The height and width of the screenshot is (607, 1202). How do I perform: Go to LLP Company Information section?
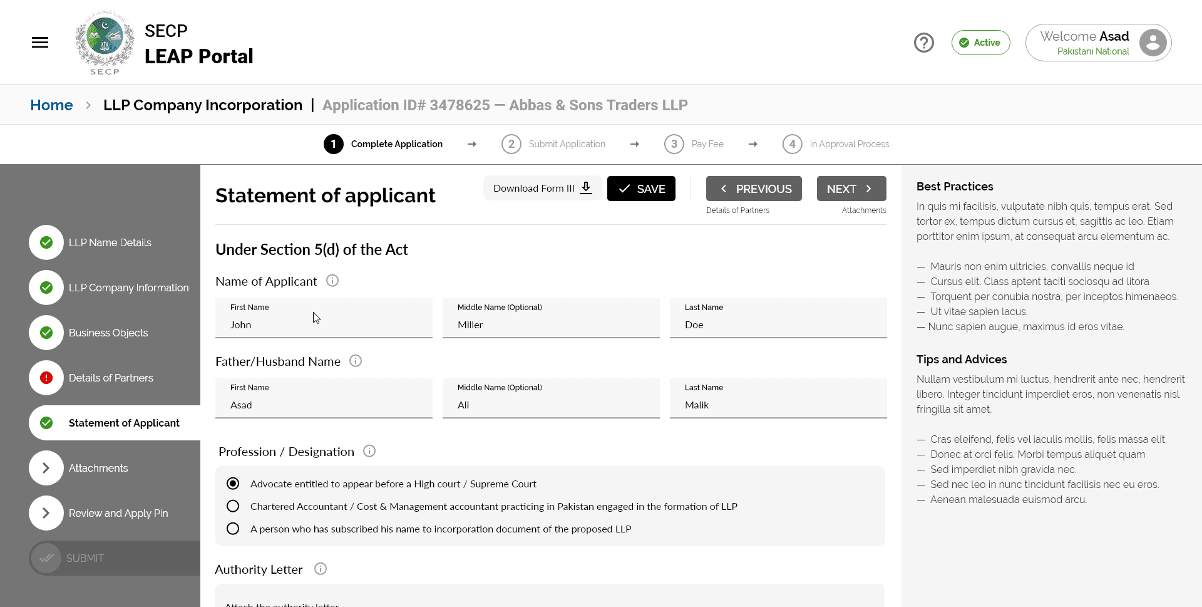(x=129, y=288)
